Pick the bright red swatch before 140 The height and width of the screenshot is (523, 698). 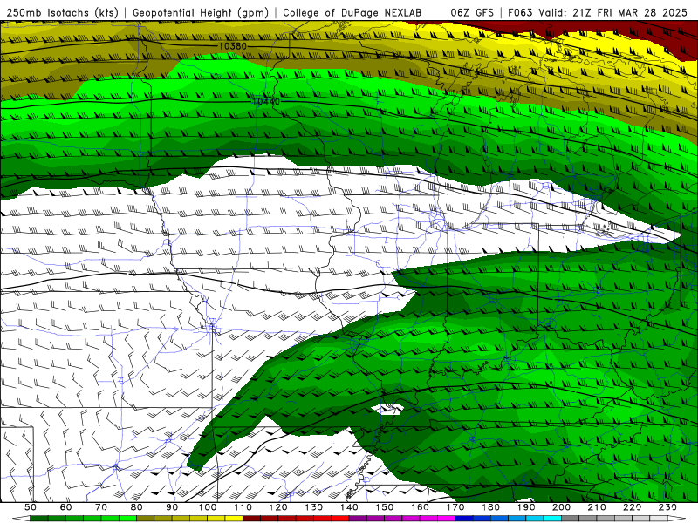(x=340, y=519)
